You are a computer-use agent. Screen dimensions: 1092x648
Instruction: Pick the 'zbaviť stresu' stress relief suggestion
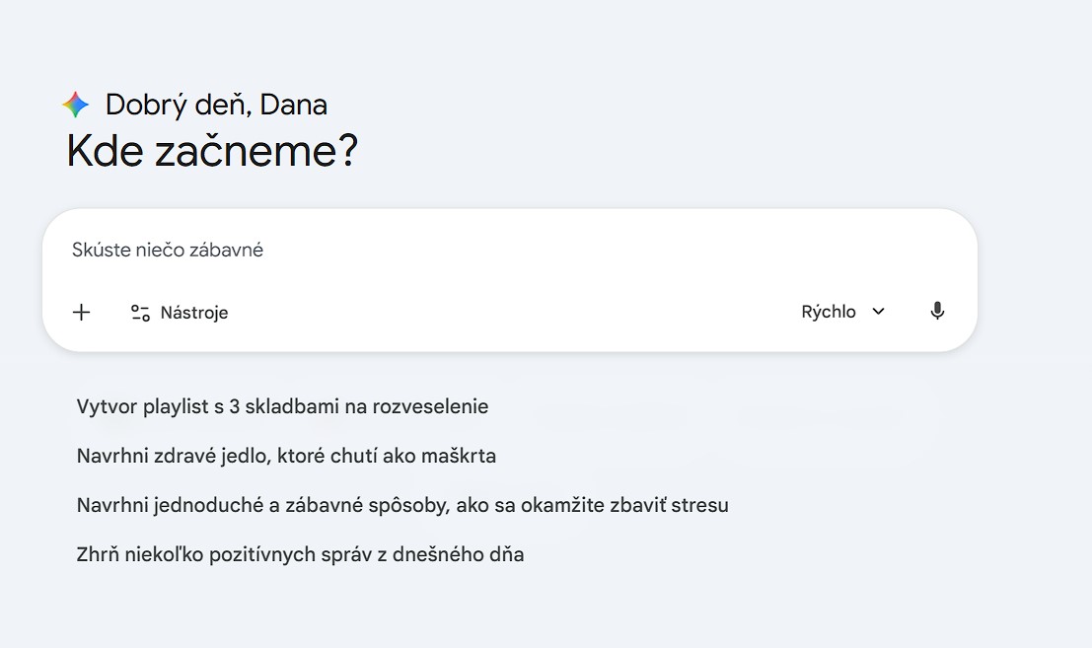coord(402,505)
